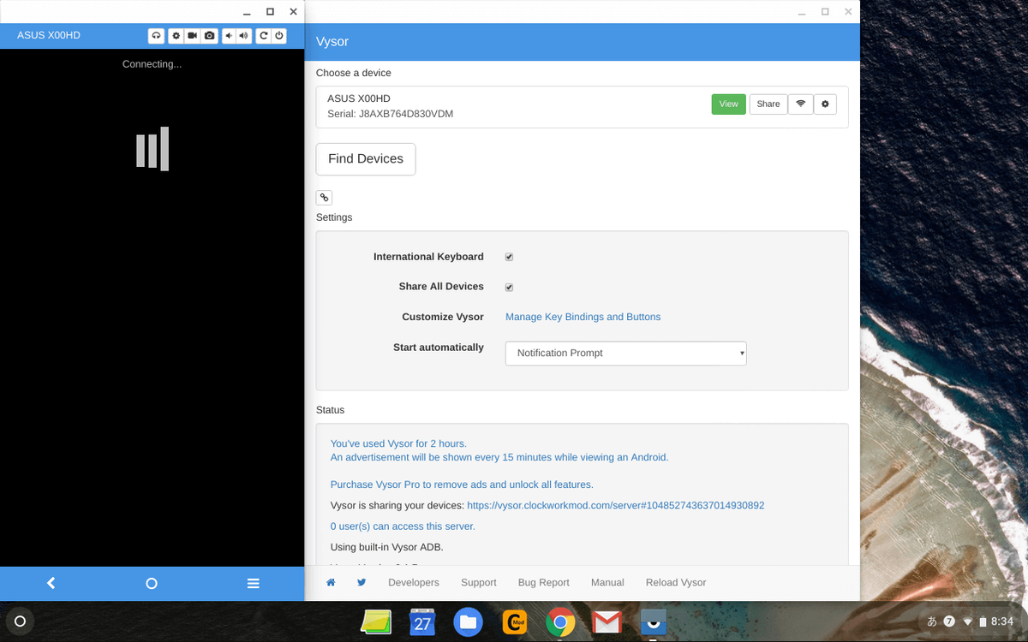Click the Vysor title in the blue header
Screen dimensions: 1028x642
click(332, 41)
